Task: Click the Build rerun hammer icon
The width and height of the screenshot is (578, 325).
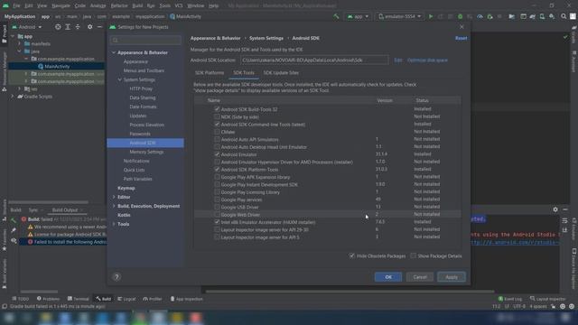Action: (14, 219)
